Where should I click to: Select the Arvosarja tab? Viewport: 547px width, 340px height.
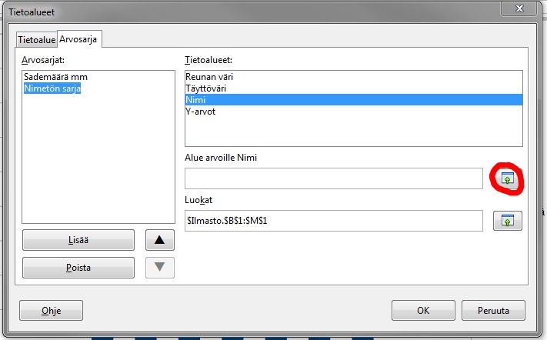(x=79, y=38)
